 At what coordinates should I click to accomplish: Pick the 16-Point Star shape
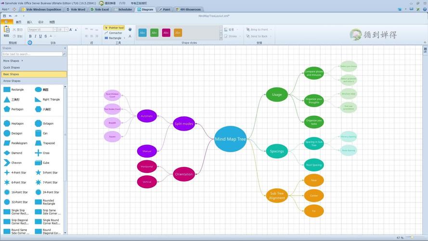(16, 192)
